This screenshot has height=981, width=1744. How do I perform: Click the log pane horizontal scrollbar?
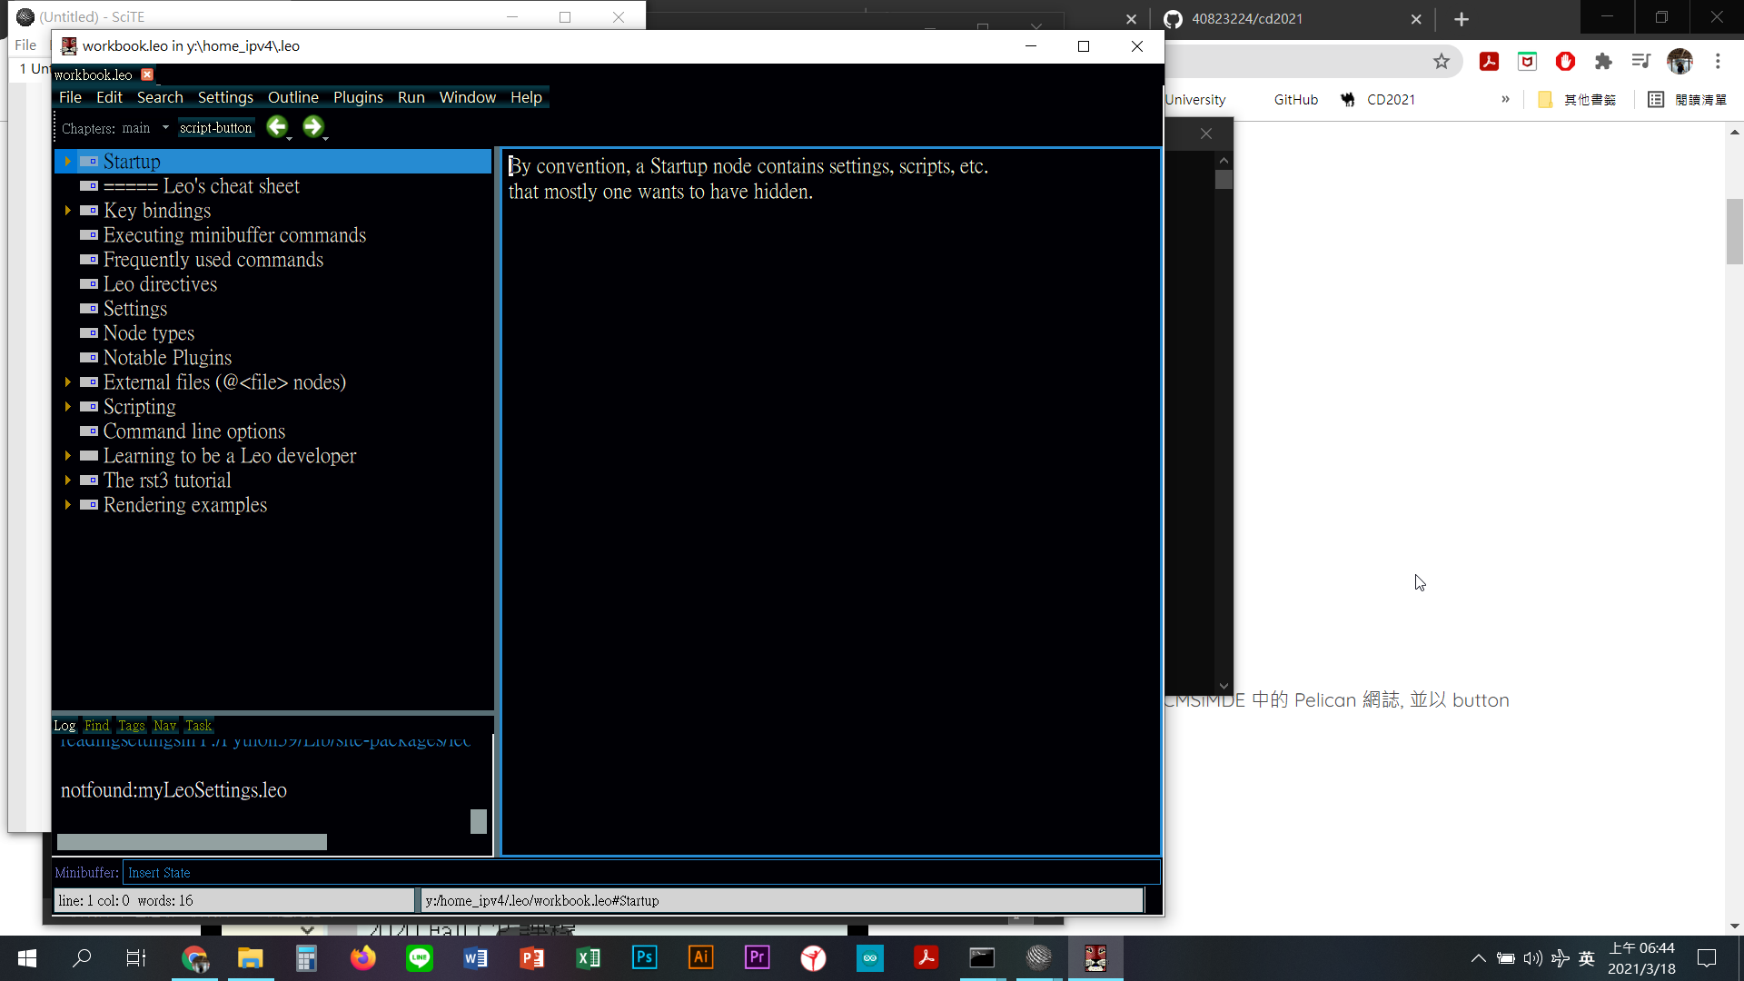(192, 842)
